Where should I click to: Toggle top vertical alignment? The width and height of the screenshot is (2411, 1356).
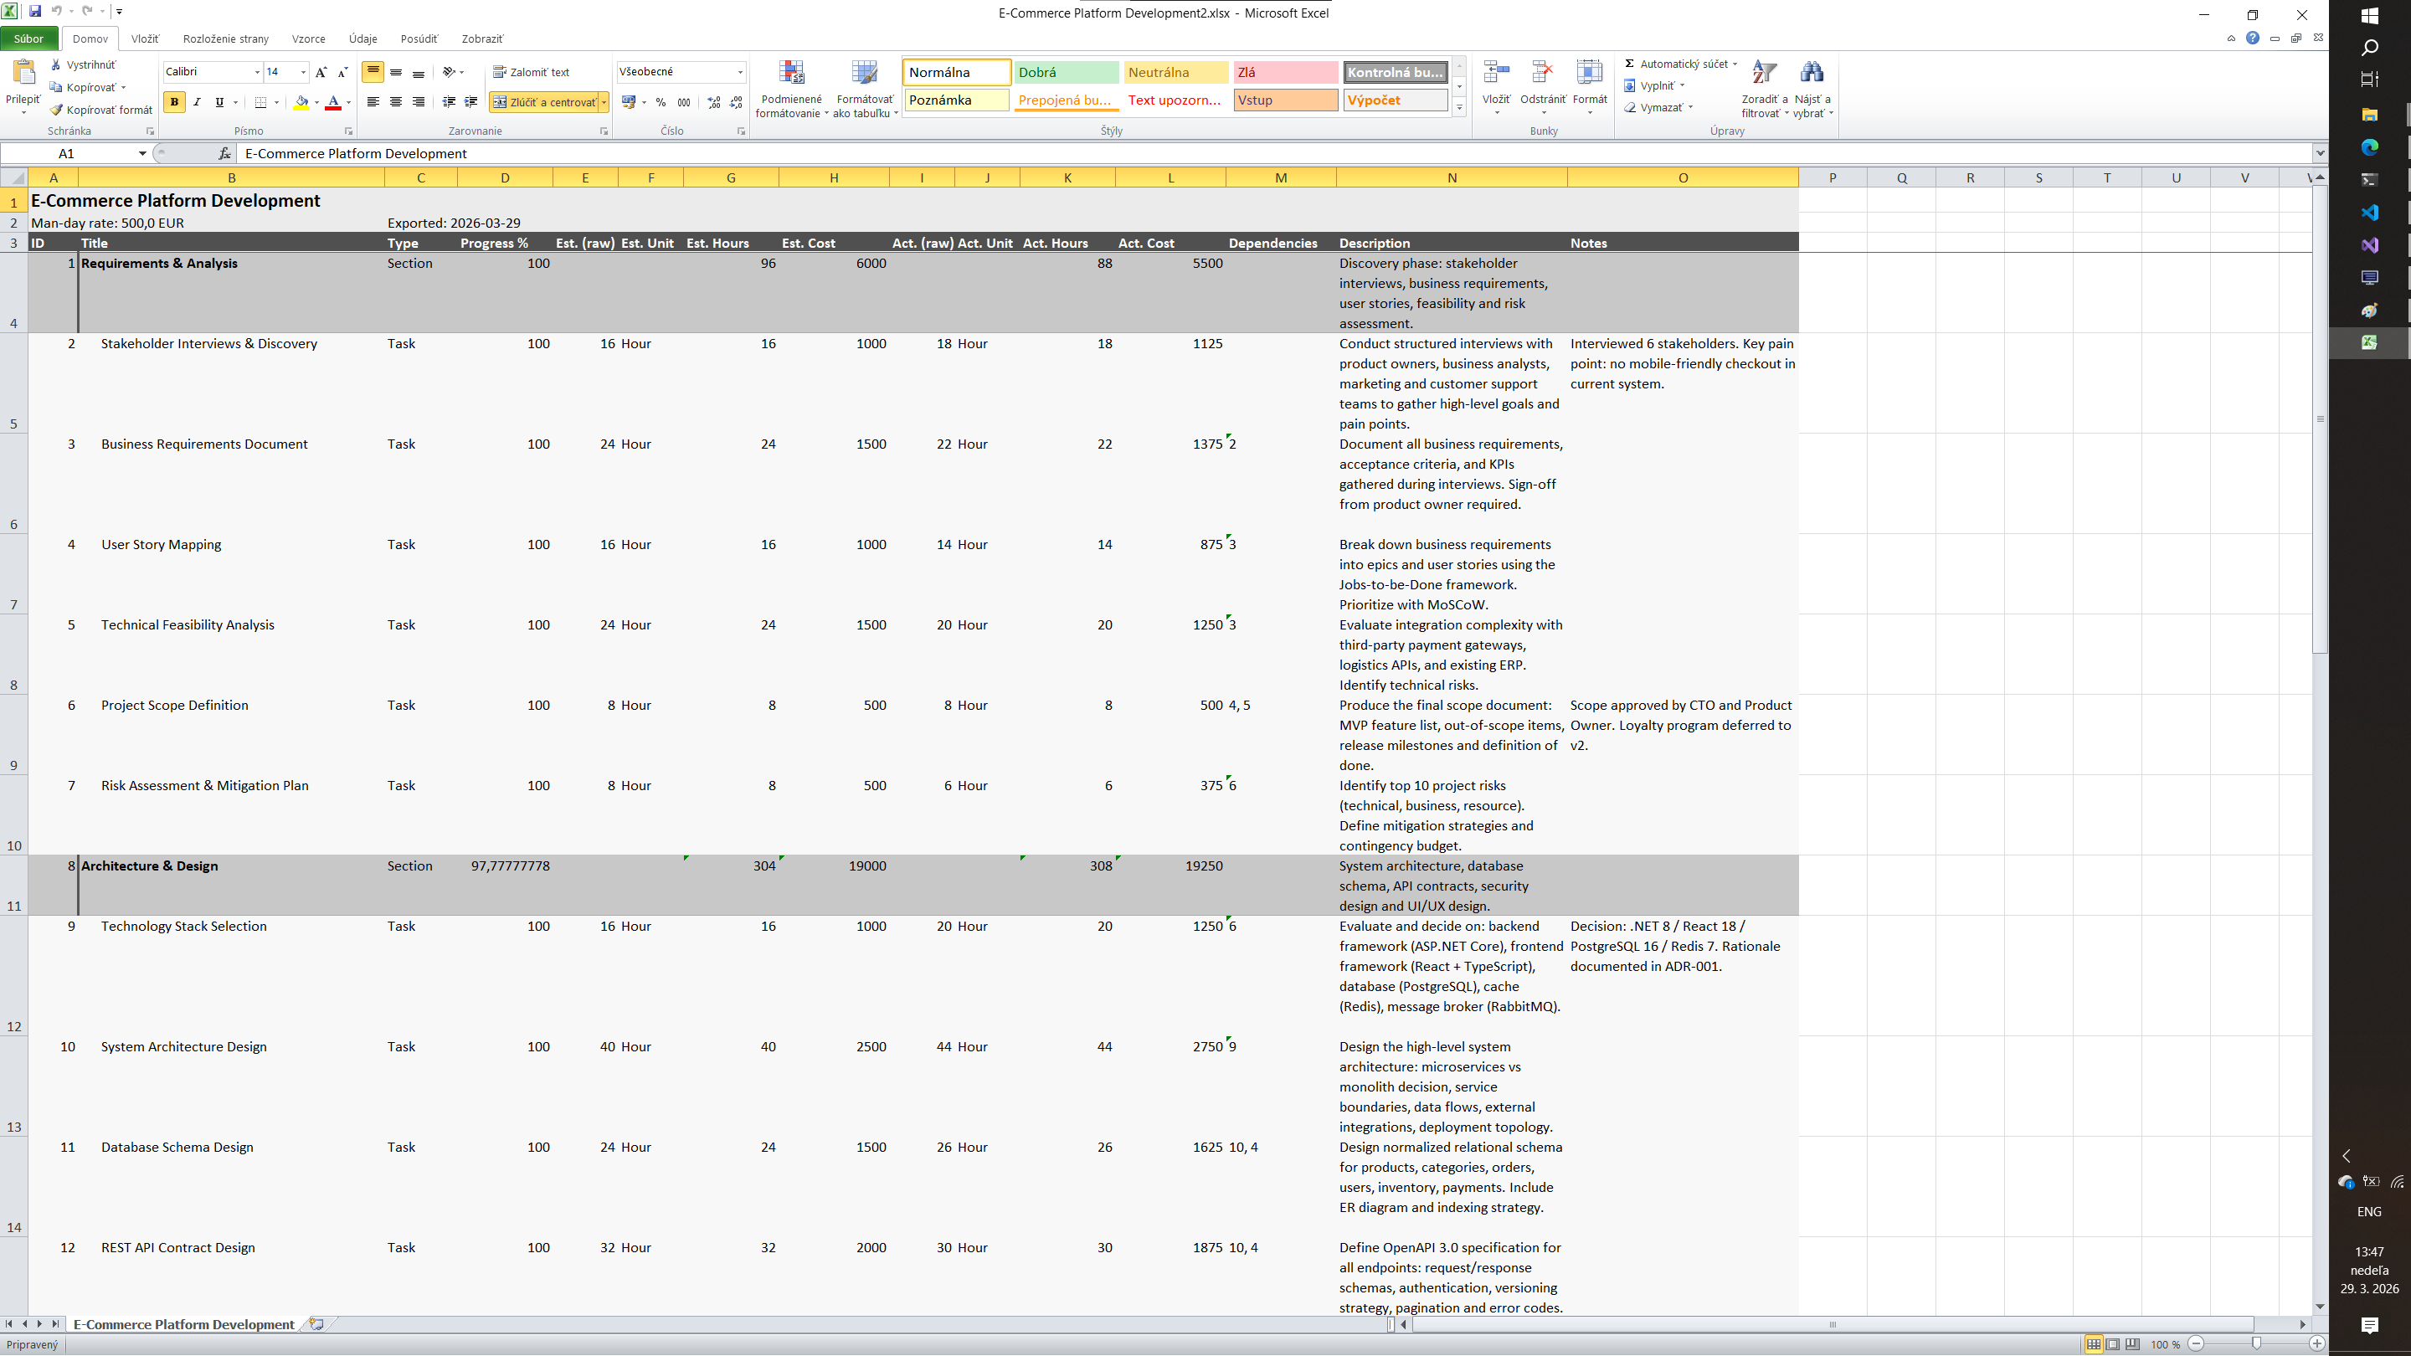pyautogui.click(x=373, y=72)
